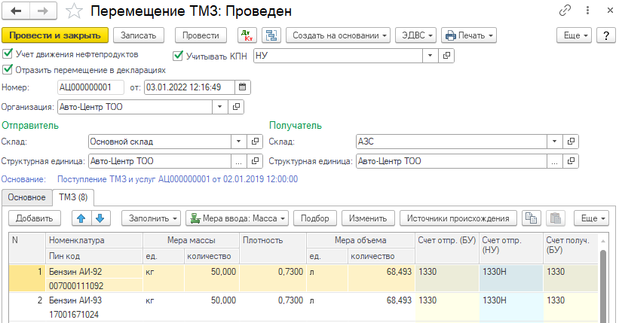
Task: Expand sender Склад dropdown list
Action: (238, 141)
